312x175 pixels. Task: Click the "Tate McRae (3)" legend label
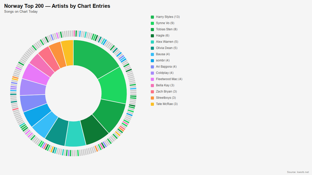(167, 104)
